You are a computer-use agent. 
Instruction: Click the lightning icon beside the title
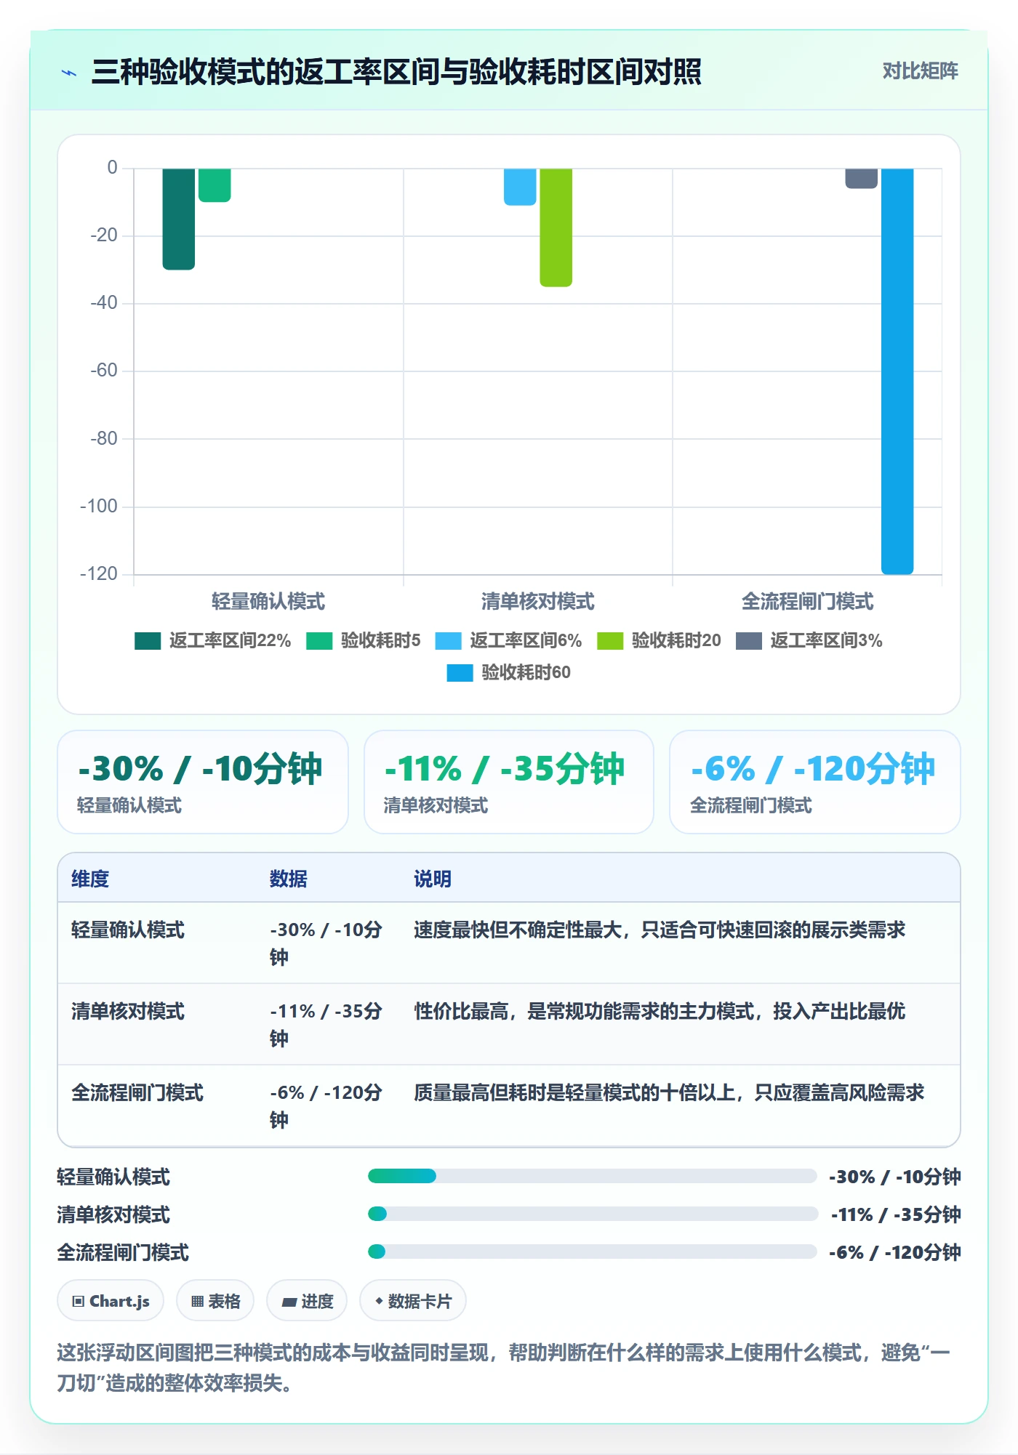click(69, 73)
